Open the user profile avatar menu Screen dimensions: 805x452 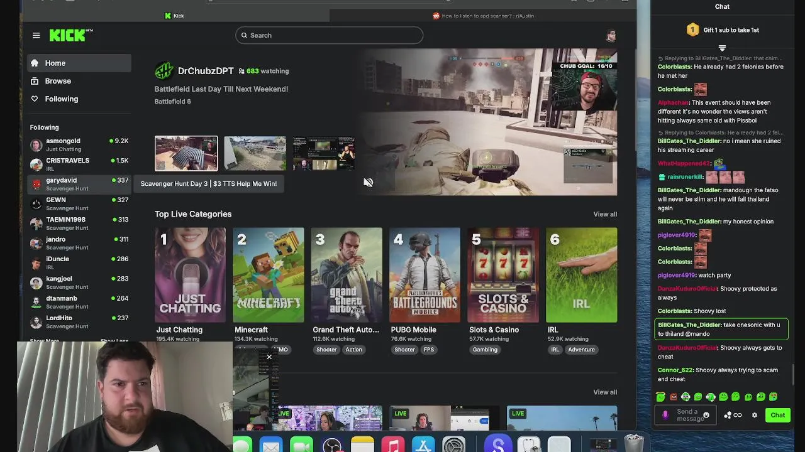coord(610,36)
